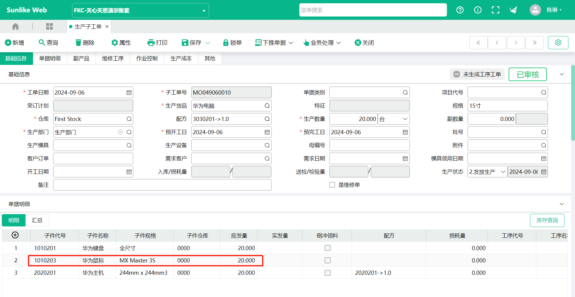Focus the 菜单搜索 search box

[x=373, y=10]
